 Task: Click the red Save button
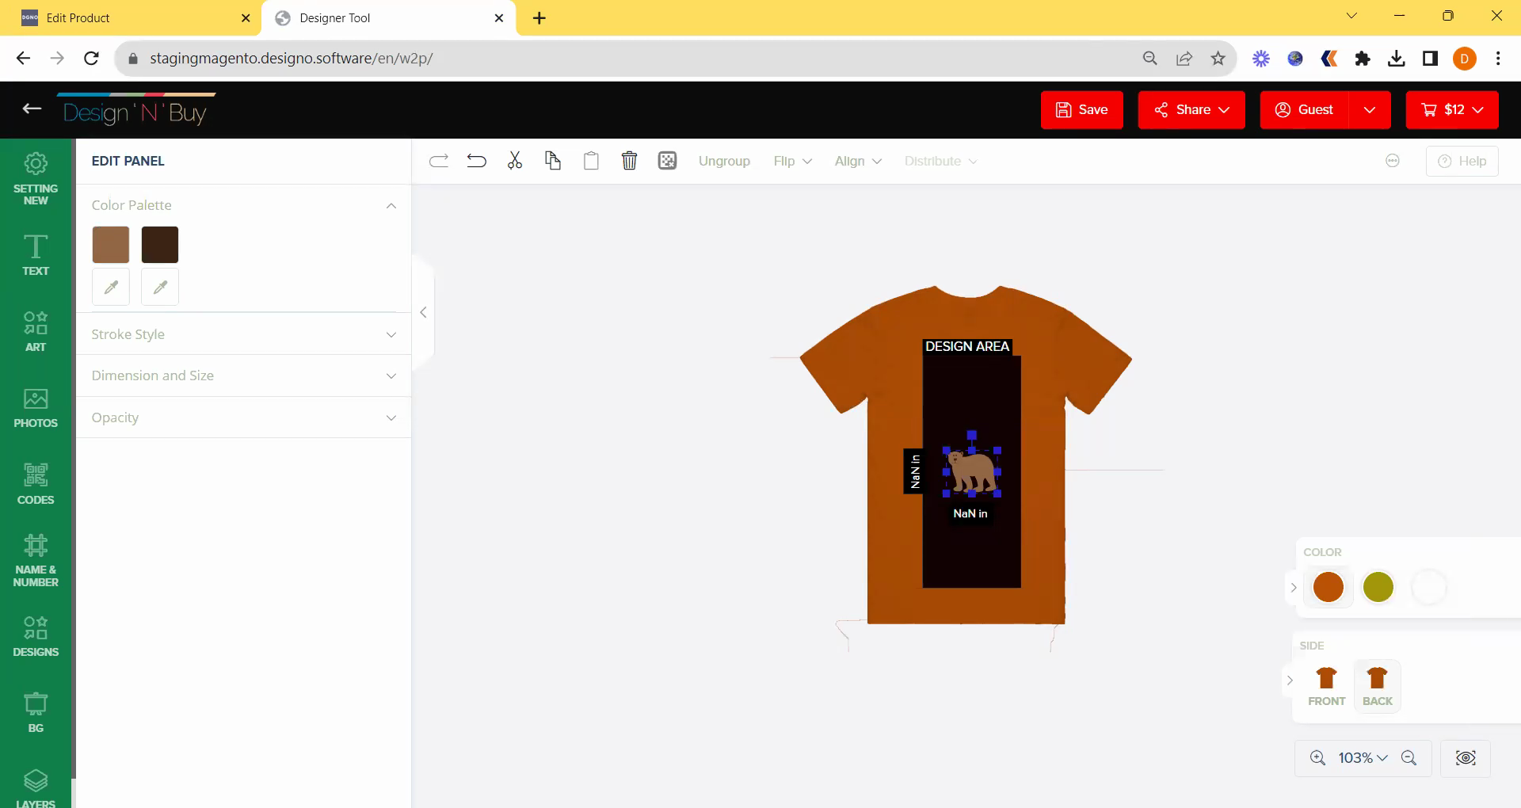1081,109
